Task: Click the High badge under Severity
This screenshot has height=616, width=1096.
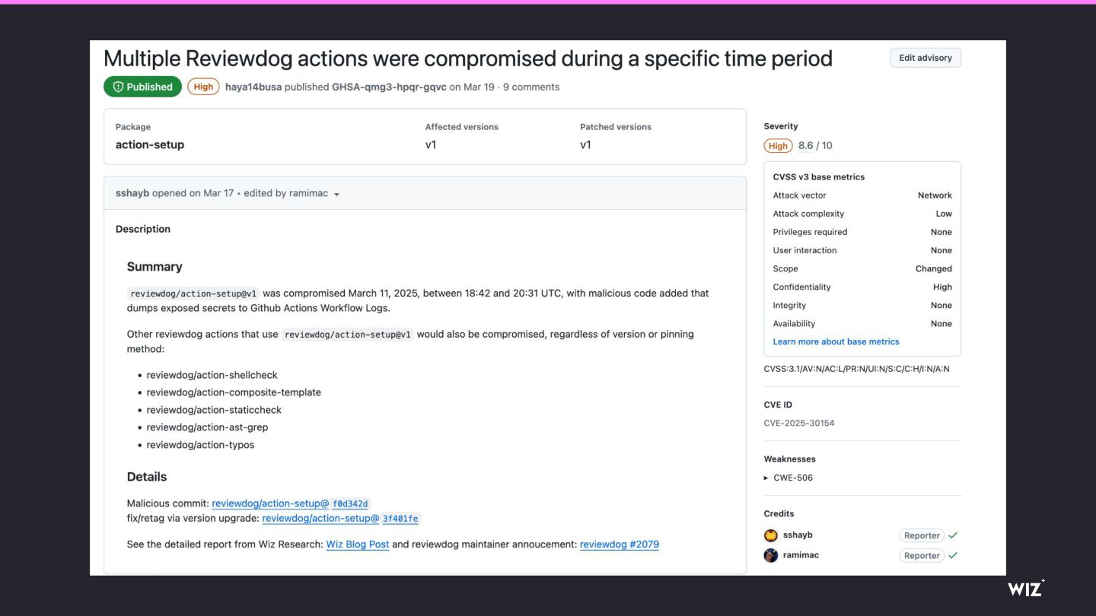Action: pyautogui.click(x=778, y=145)
